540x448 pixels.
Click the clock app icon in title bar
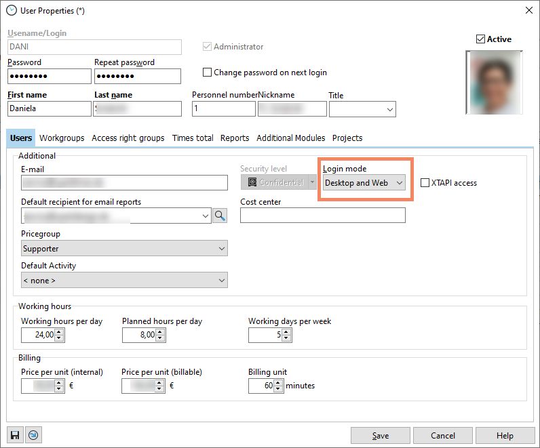(x=11, y=10)
